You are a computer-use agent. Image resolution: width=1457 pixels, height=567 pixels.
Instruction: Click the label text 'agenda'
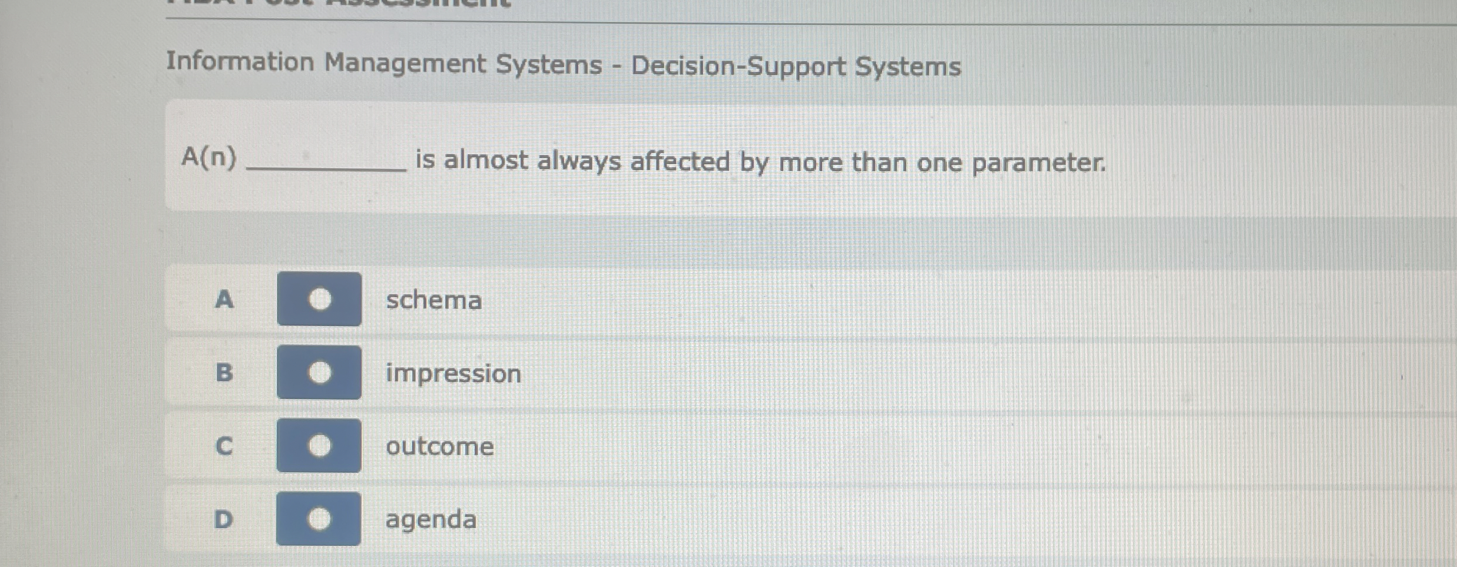431,520
